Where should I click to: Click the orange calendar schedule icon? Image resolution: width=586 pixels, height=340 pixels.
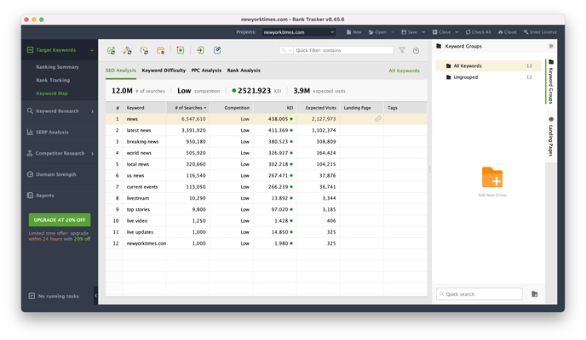[x=160, y=50]
